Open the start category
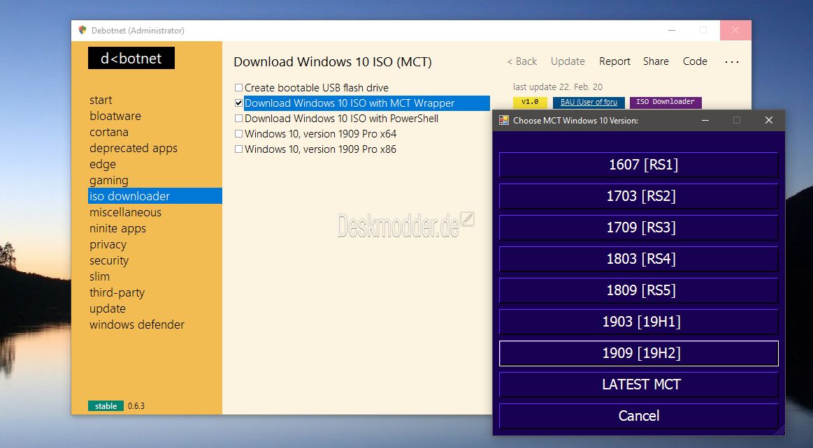The height and width of the screenshot is (448, 813). 101,100
